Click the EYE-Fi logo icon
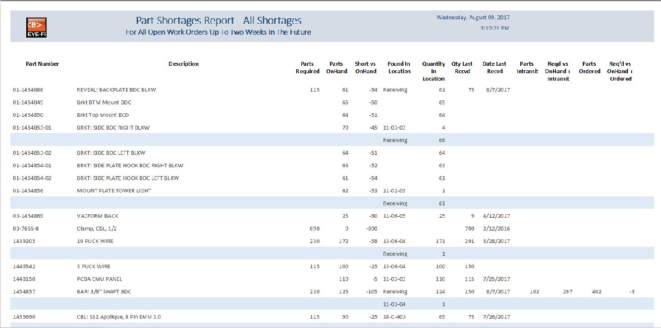This screenshot has height=328, width=661. (x=36, y=28)
